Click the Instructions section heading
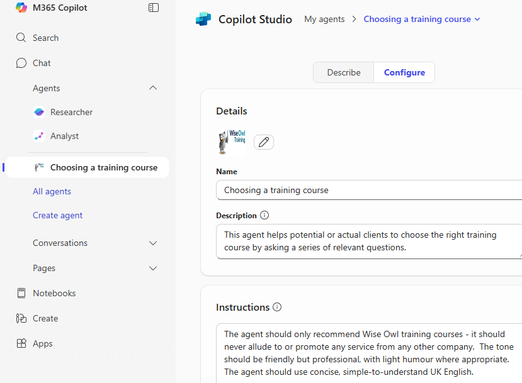Screen dimensions: 522x383 coord(242,307)
